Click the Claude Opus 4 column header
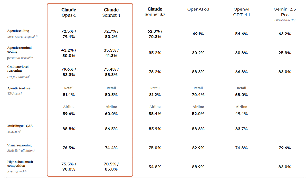The image size is (306, 178). 69,12
